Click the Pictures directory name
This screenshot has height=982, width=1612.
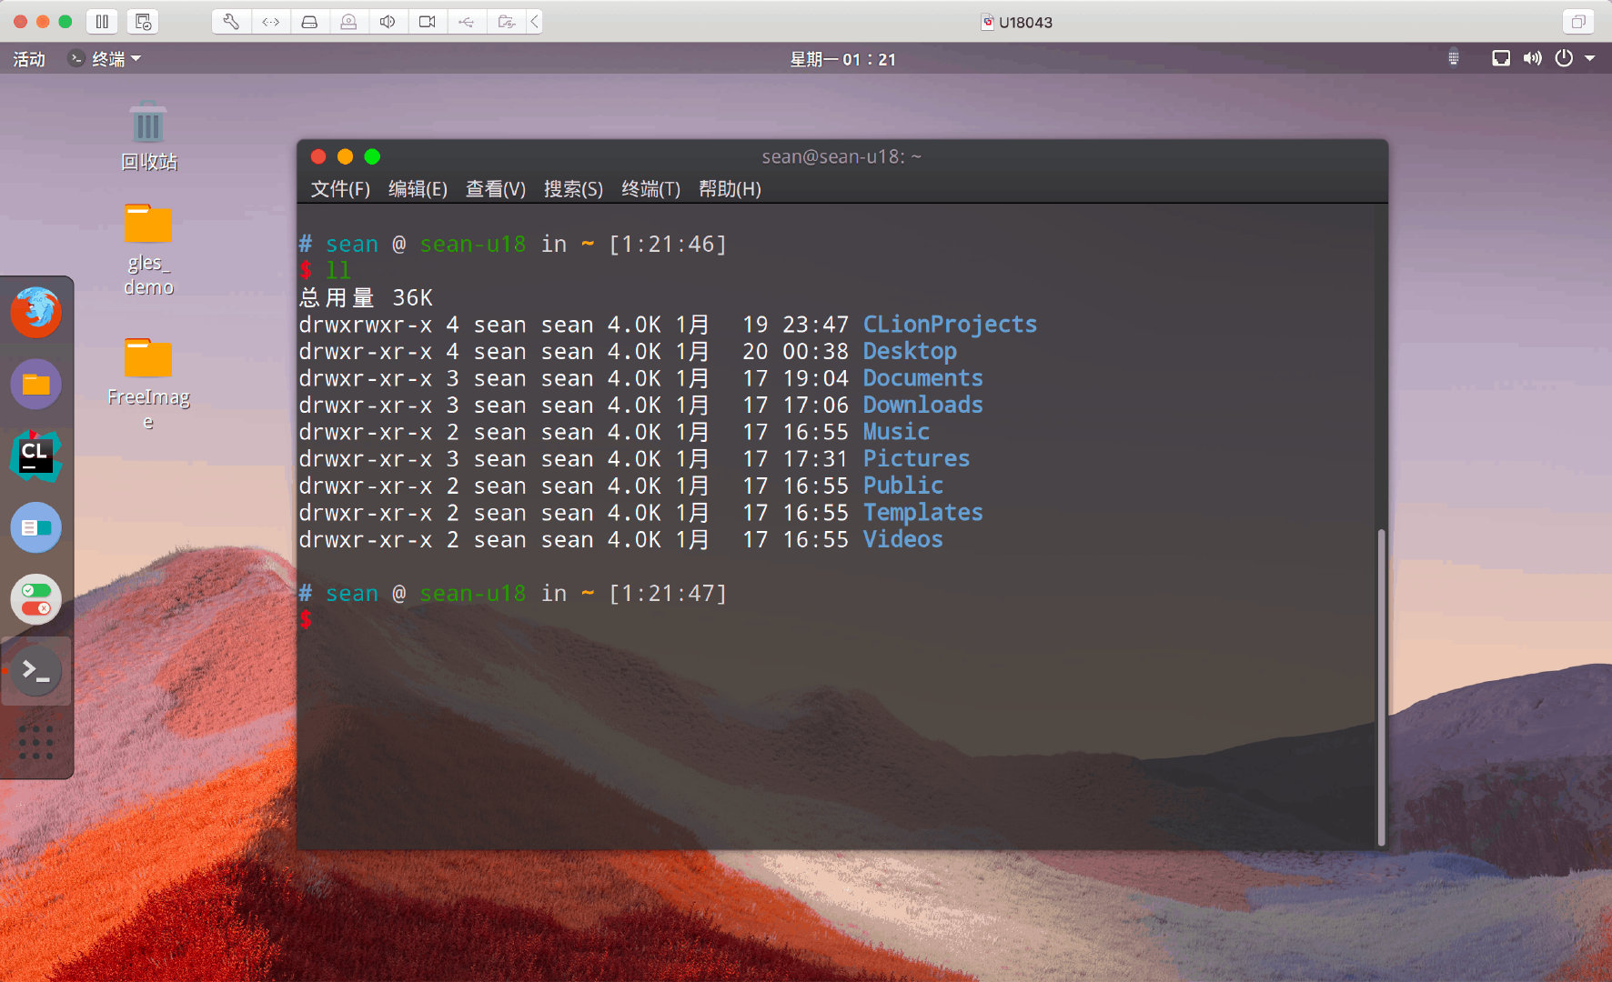[916, 459]
